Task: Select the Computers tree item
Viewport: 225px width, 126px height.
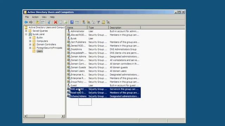Action: tap(42, 41)
